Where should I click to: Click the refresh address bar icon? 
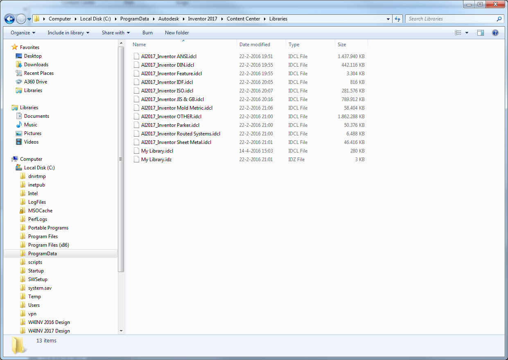(x=397, y=19)
